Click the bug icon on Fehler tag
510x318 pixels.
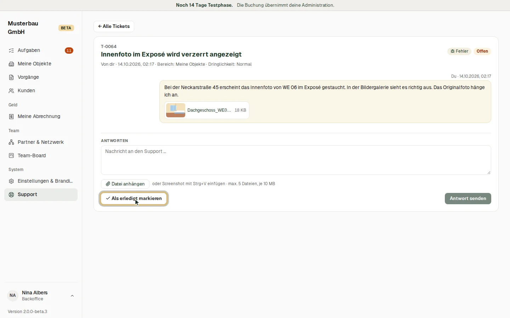tap(453, 51)
